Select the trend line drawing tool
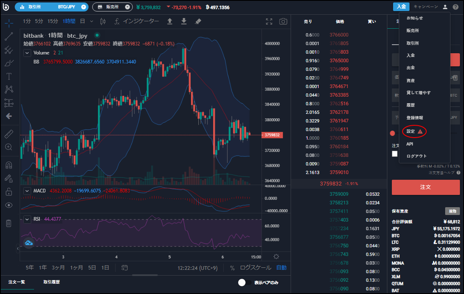 pos(9,36)
